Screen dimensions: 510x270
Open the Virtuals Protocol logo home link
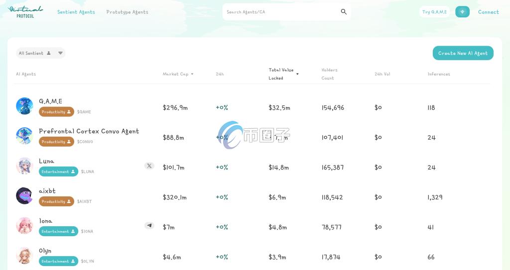tap(25, 12)
